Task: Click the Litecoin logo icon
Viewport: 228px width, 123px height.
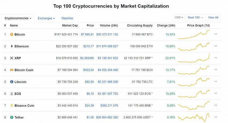Action: coord(12,82)
